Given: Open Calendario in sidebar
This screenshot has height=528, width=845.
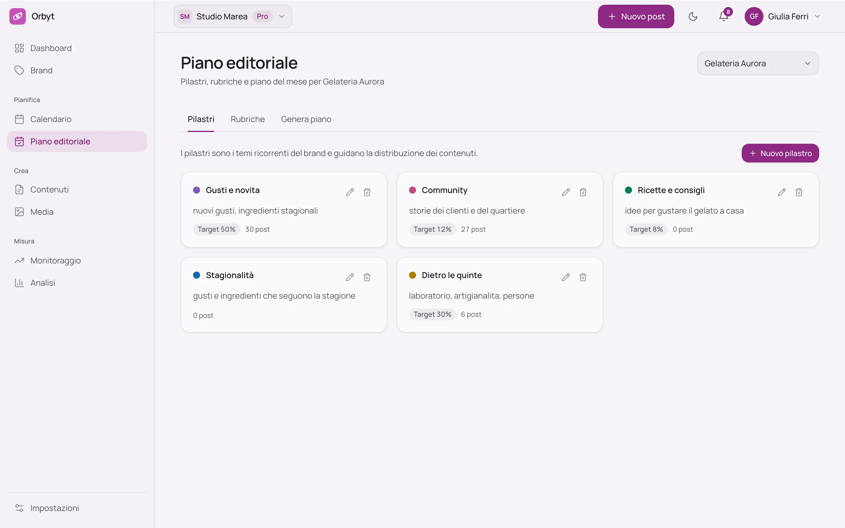Looking at the screenshot, I should [x=77, y=119].
